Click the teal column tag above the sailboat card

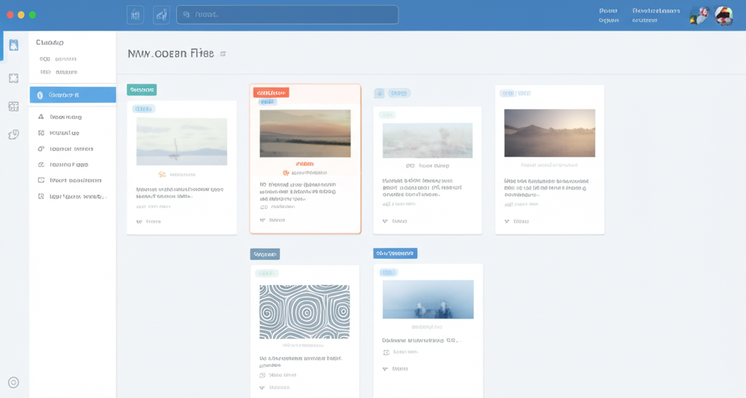click(142, 90)
